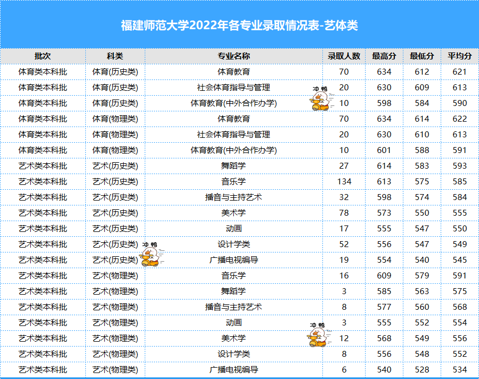Select the average score 549 for 设计学类 历史类

tap(460, 244)
